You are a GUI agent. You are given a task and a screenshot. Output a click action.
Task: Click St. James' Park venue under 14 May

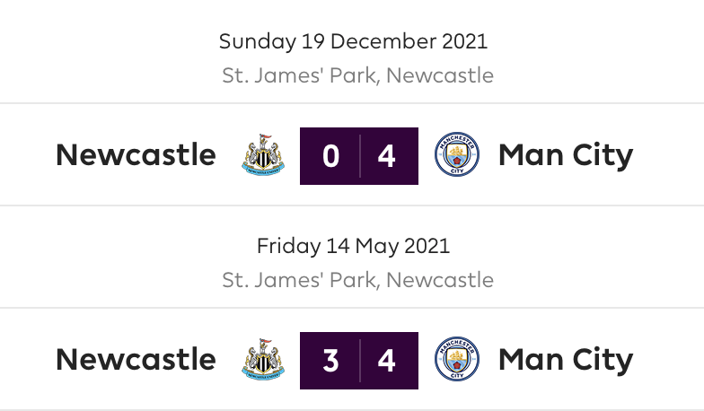357,280
